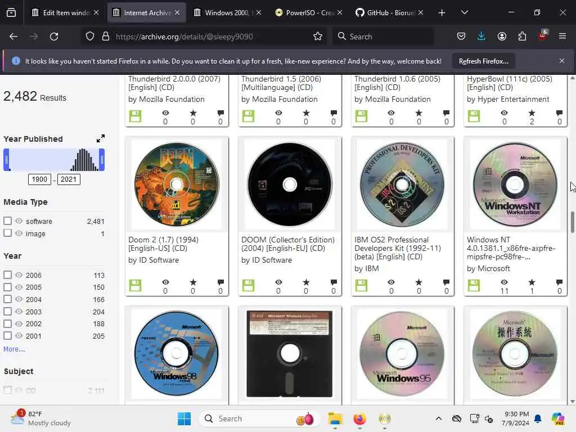Click the site security padlock icon

tap(105, 37)
